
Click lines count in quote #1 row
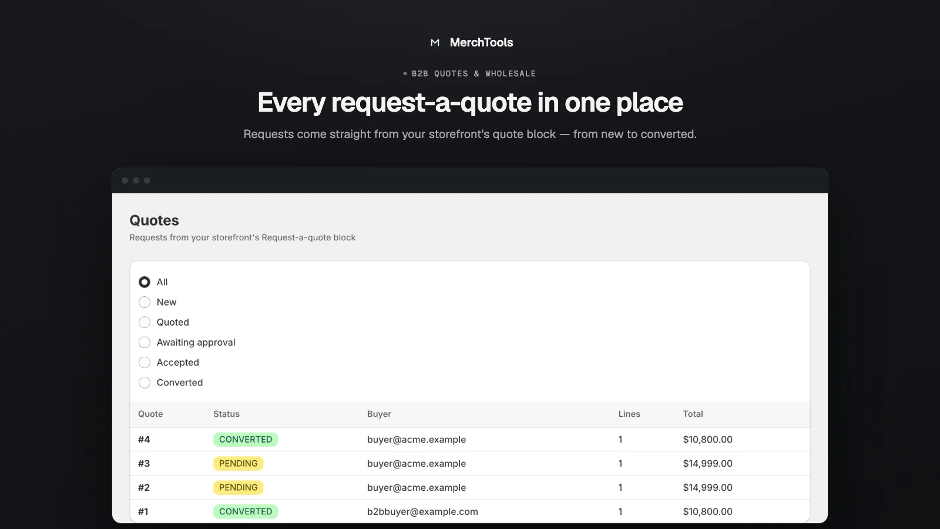coord(620,511)
